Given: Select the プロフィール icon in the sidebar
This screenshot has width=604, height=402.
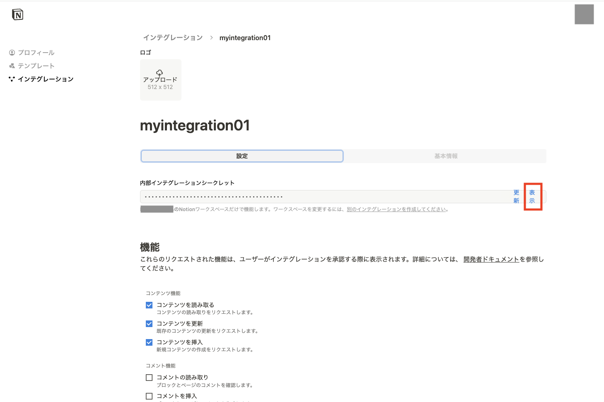Looking at the screenshot, I should (x=11, y=52).
